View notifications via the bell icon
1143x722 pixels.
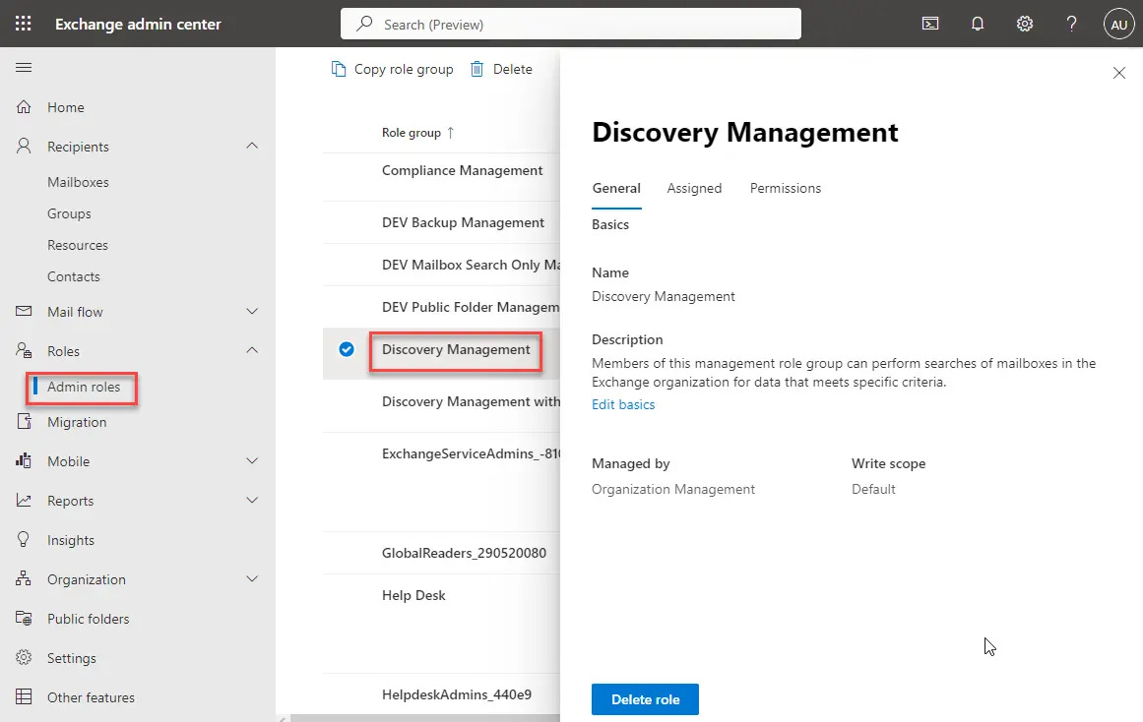coord(977,23)
